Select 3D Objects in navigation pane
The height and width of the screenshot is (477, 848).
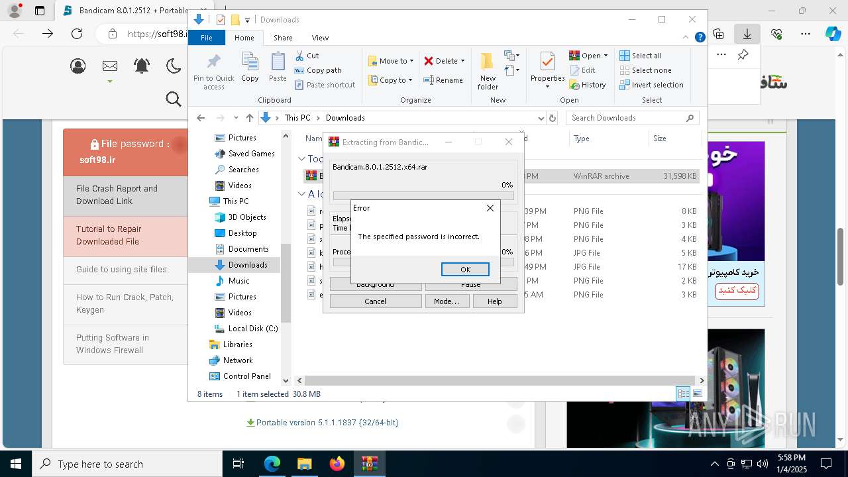click(240, 217)
